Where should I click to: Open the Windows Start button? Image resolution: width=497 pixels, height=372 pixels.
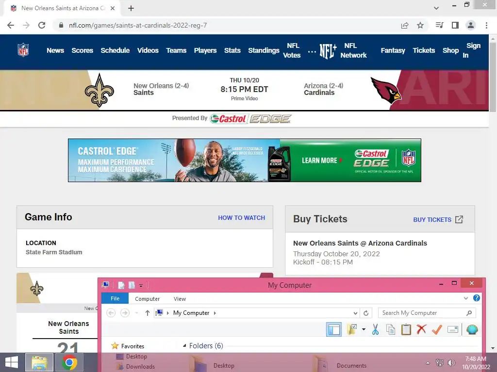12,362
